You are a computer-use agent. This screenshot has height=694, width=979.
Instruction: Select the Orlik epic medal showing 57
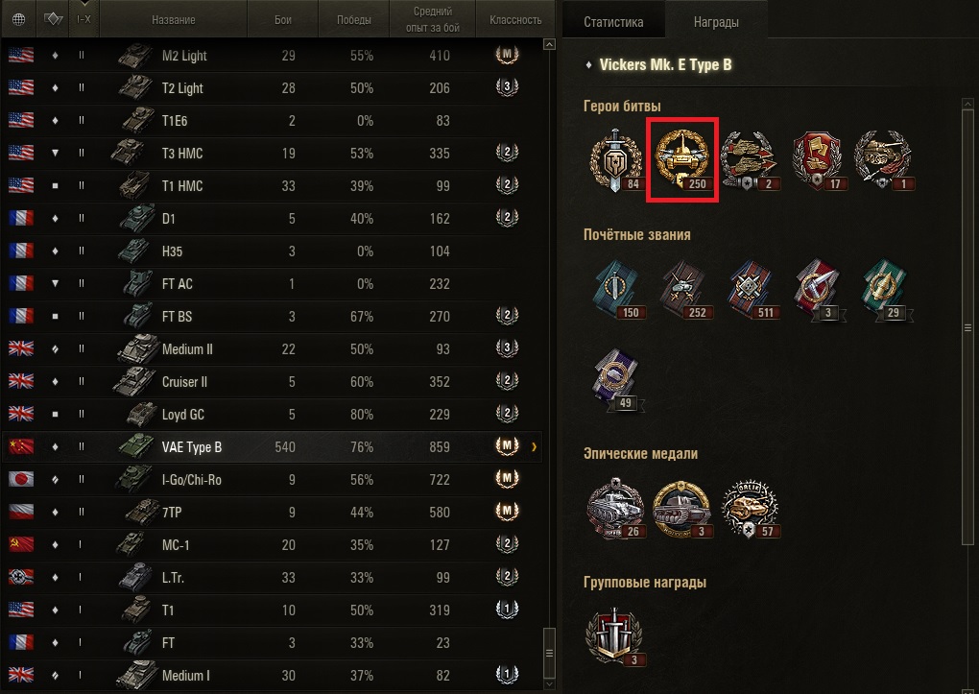click(750, 508)
